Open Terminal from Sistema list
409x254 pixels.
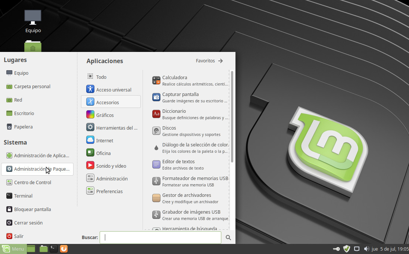tap(23, 196)
